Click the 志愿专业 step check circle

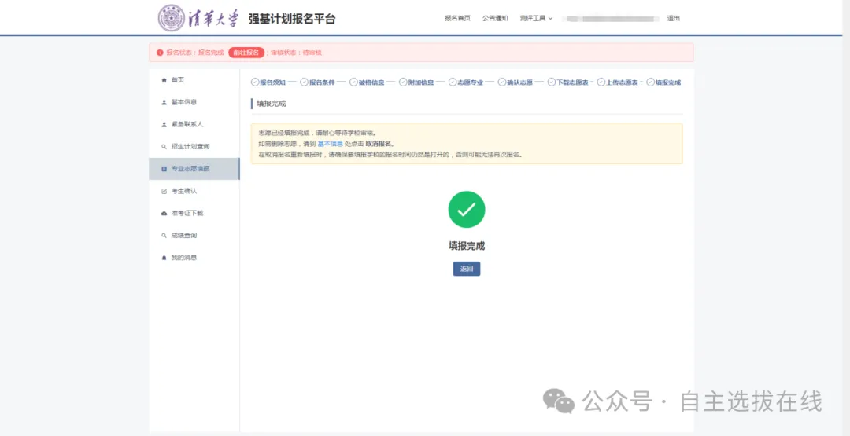453,82
